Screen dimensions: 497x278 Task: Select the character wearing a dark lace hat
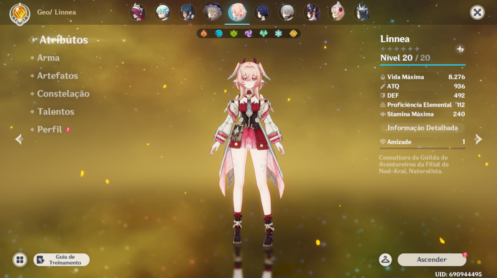pos(212,12)
